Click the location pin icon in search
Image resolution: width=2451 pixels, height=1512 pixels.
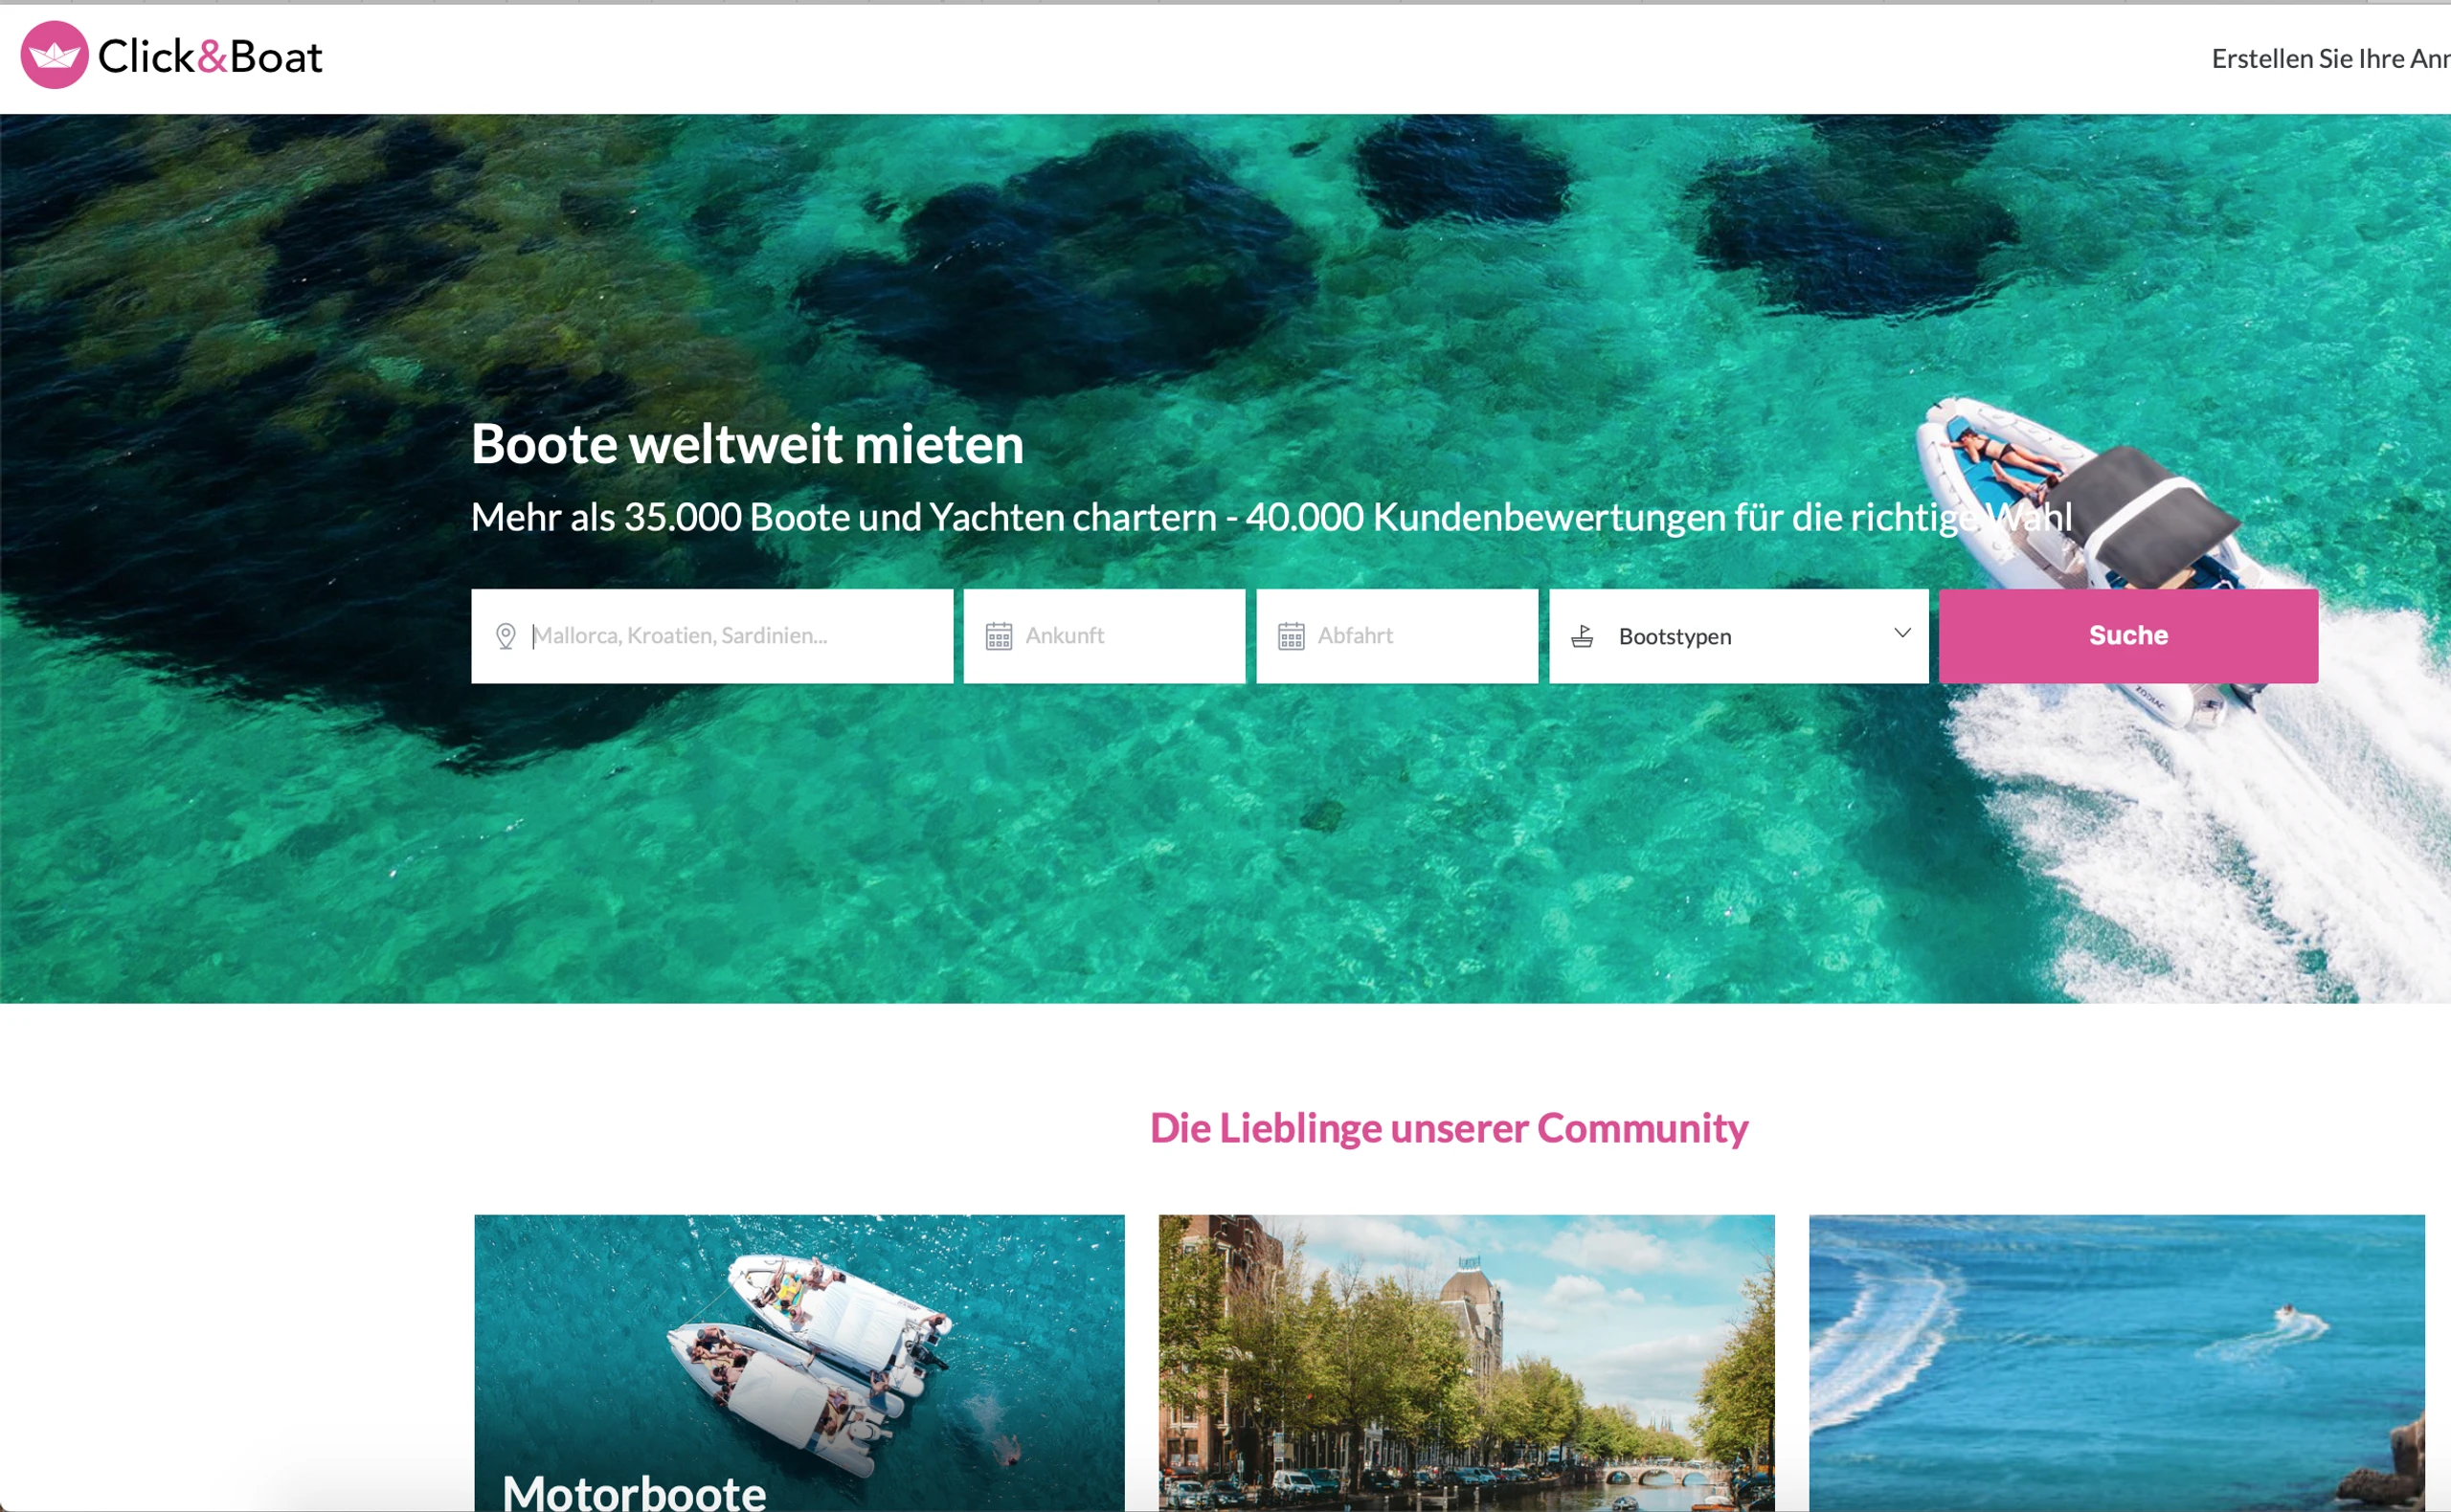pyautogui.click(x=506, y=636)
